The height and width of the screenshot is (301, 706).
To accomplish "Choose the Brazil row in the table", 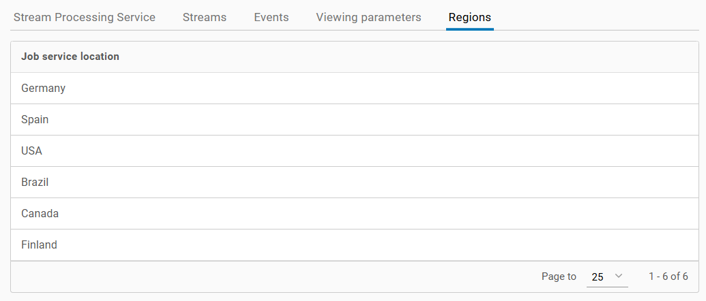I will pyautogui.click(x=35, y=182).
